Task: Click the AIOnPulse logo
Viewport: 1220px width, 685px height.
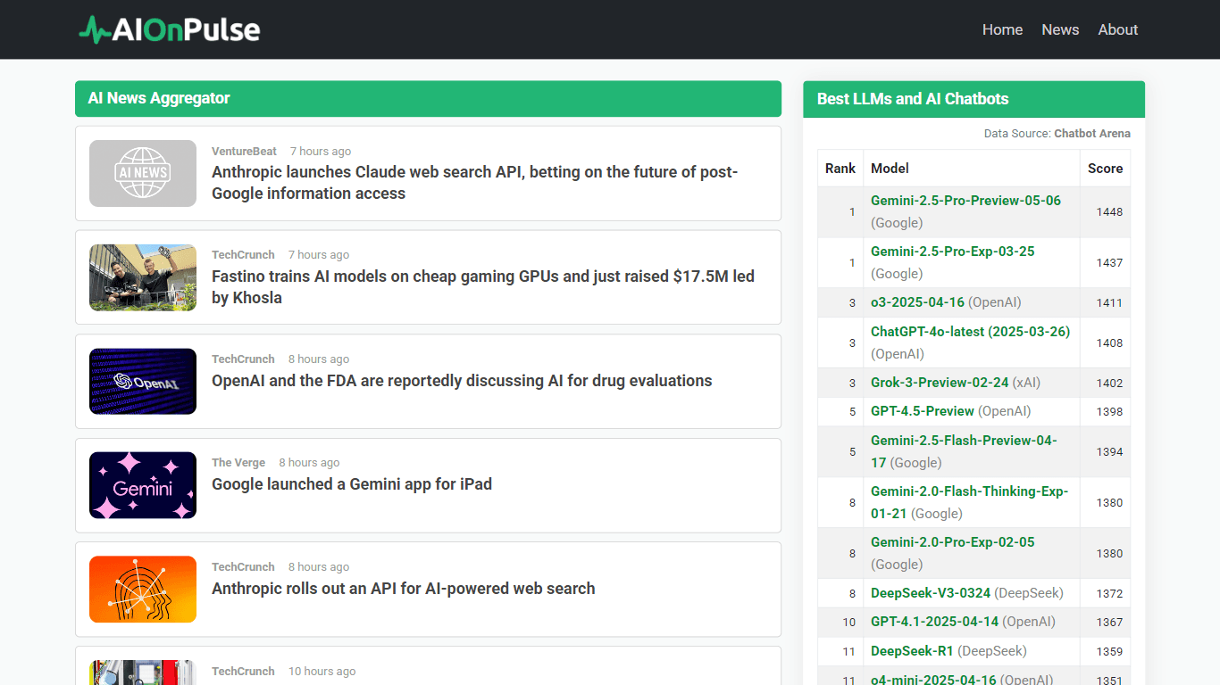Action: (x=170, y=29)
